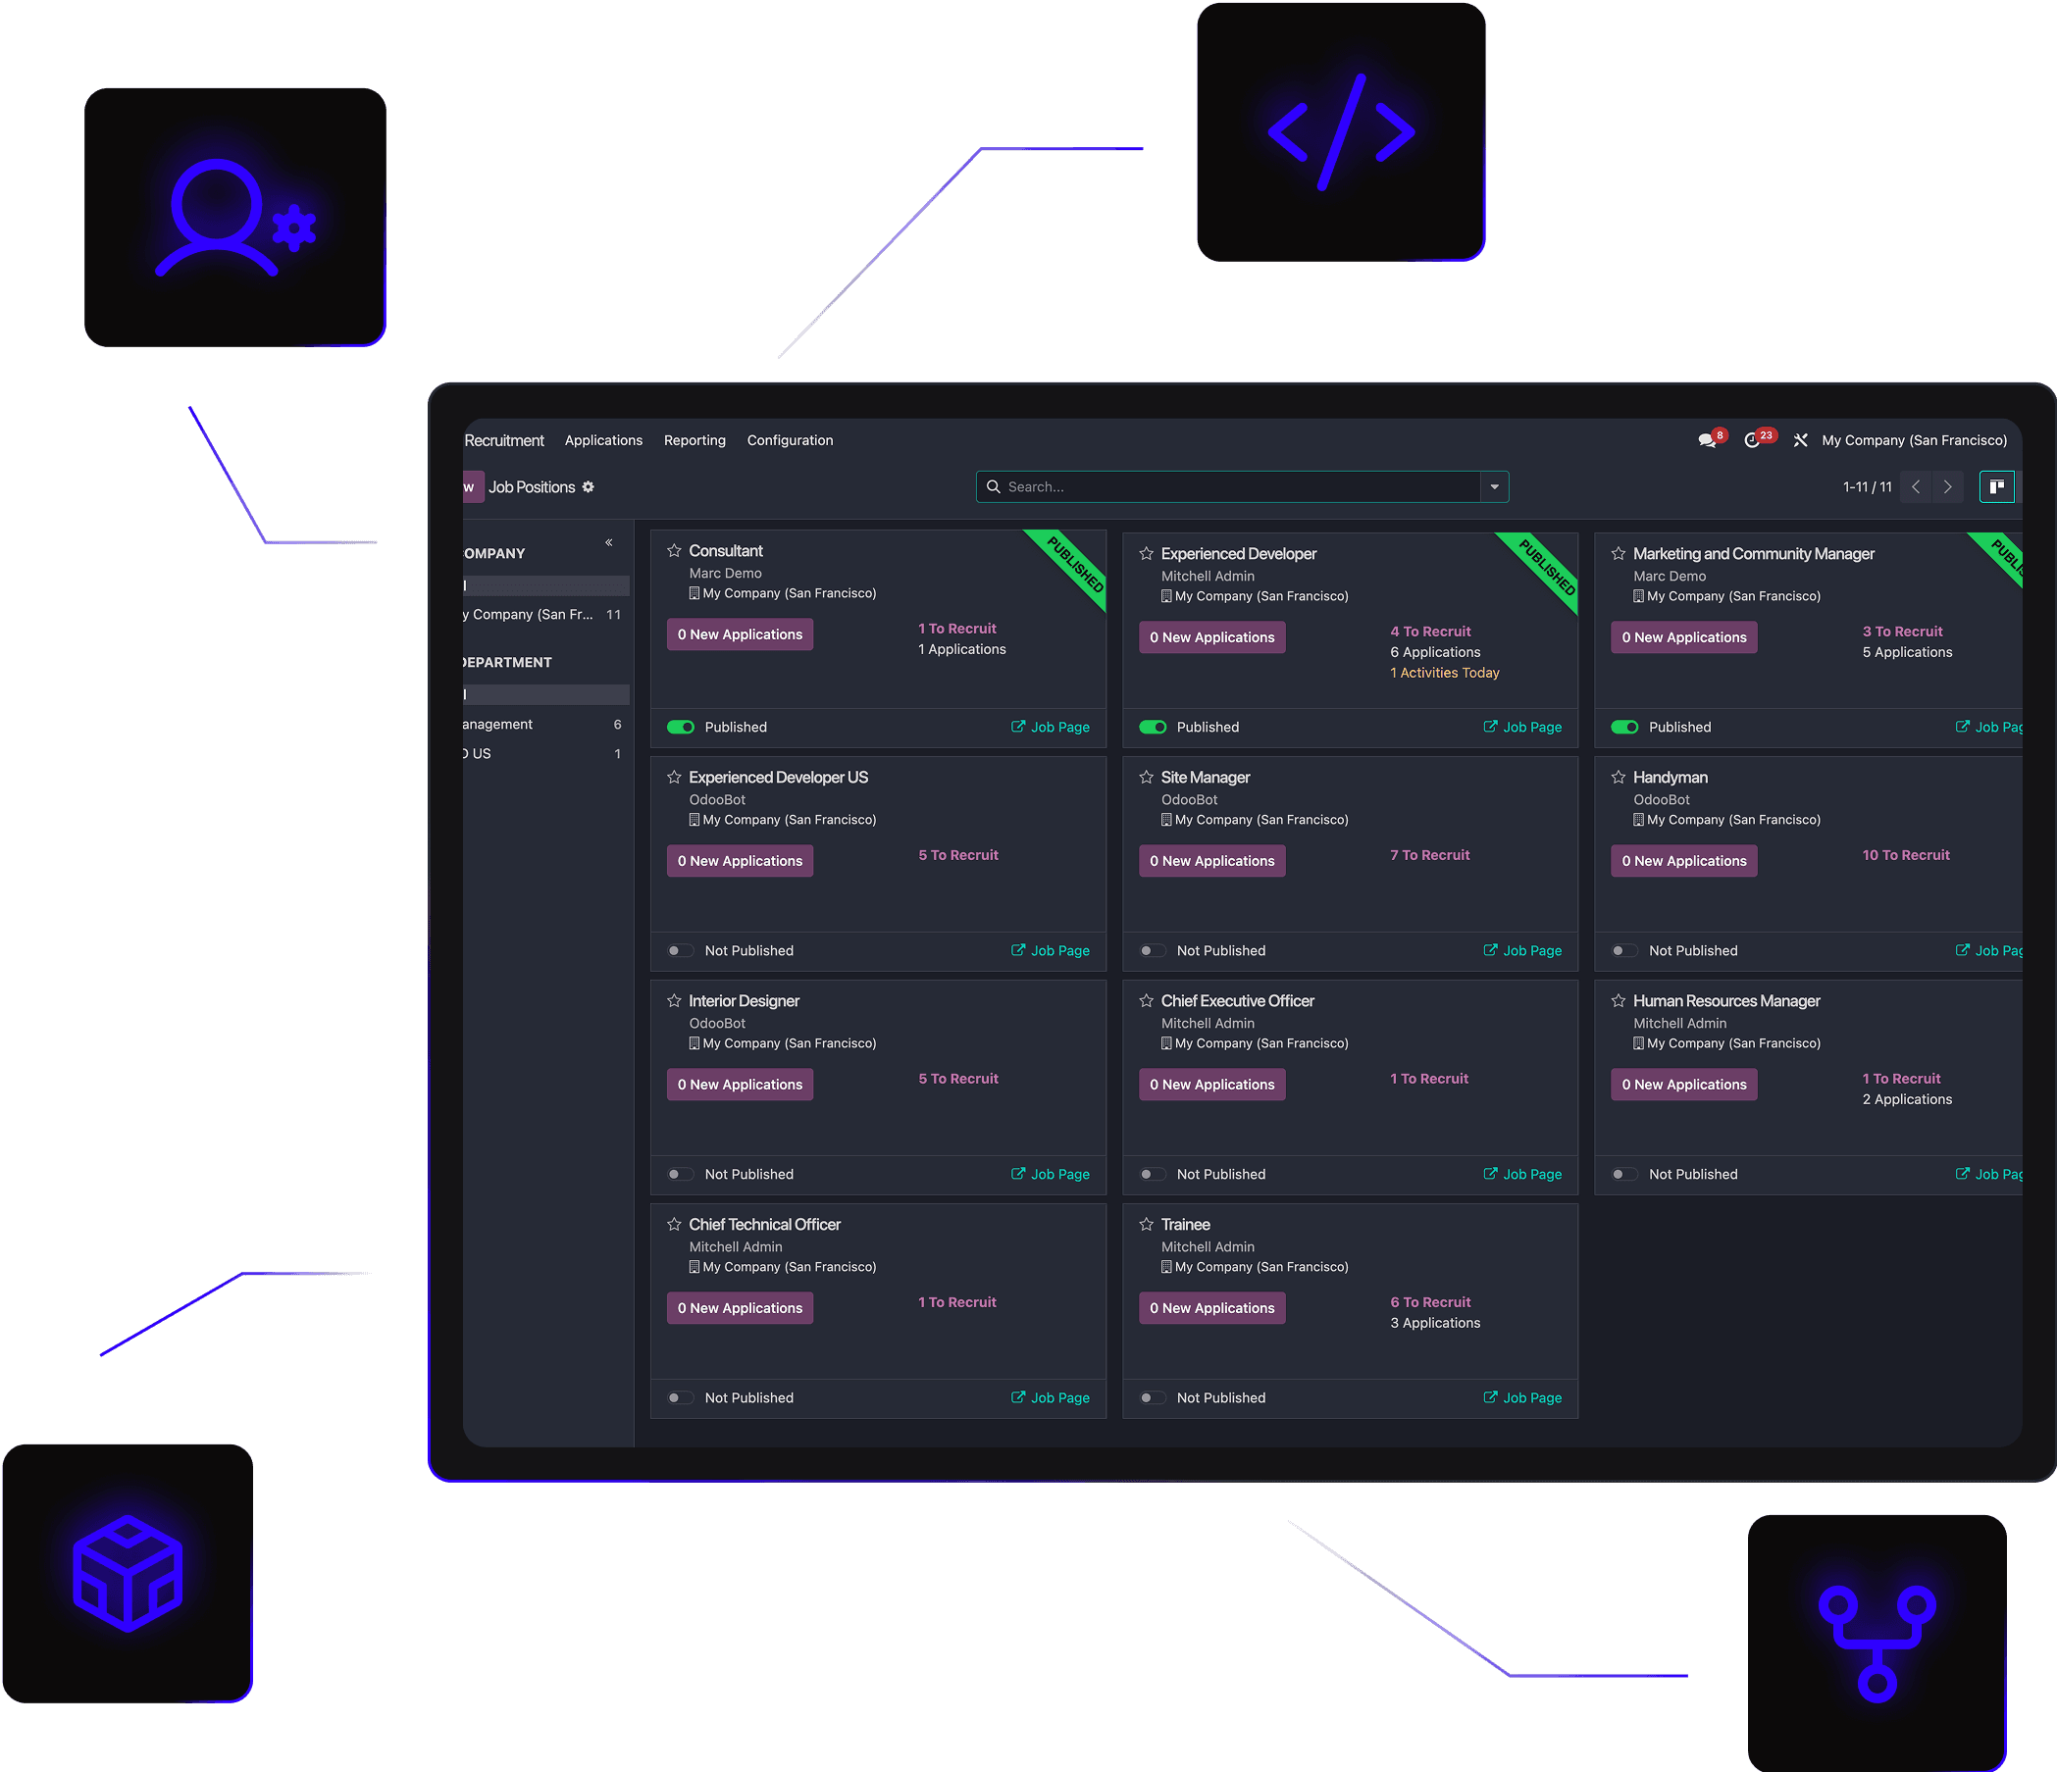This screenshot has height=1772, width=2057.
Task: Star the Site Manager position
Action: pos(1146,778)
